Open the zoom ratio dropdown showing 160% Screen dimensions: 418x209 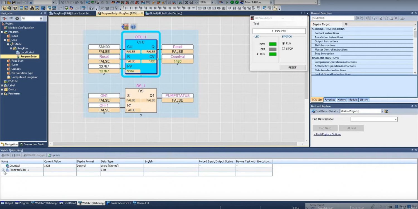(x=212, y=2)
